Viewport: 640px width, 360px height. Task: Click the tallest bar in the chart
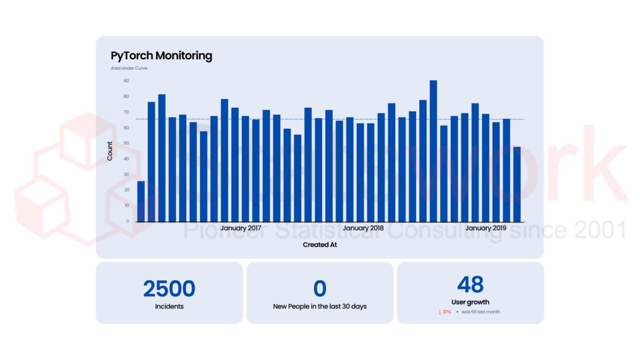tap(433, 151)
